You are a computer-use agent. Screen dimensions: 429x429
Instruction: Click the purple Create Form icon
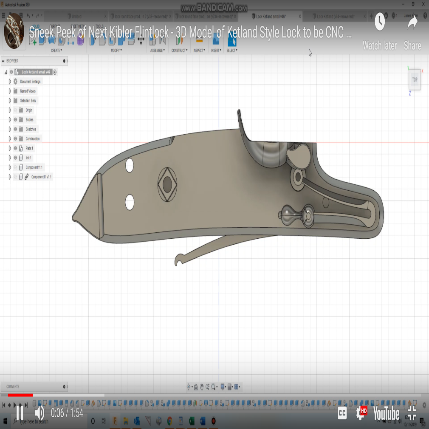tap(80, 41)
